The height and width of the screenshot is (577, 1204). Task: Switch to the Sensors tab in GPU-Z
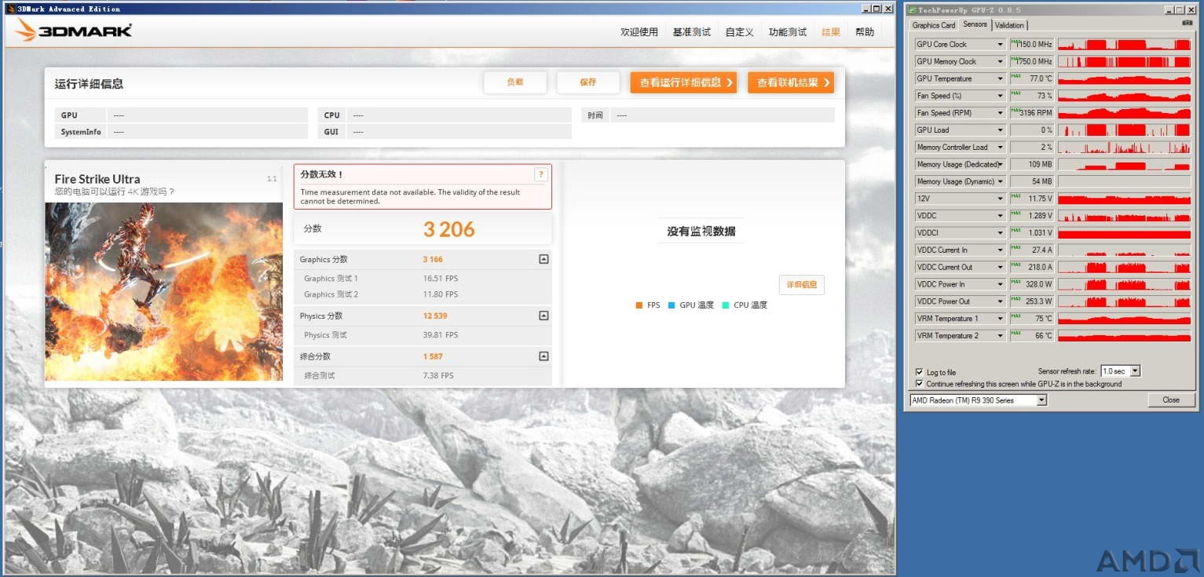[x=975, y=24]
